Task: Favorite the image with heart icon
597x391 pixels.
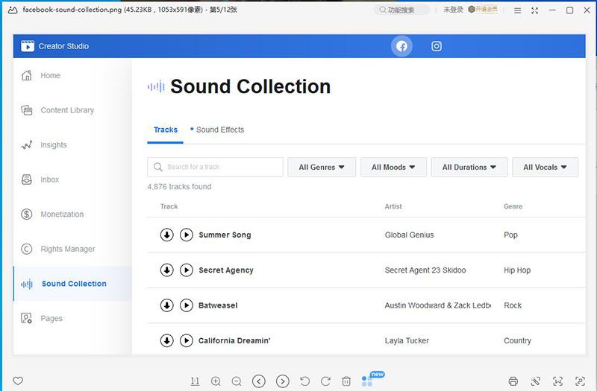Action: 18,381
